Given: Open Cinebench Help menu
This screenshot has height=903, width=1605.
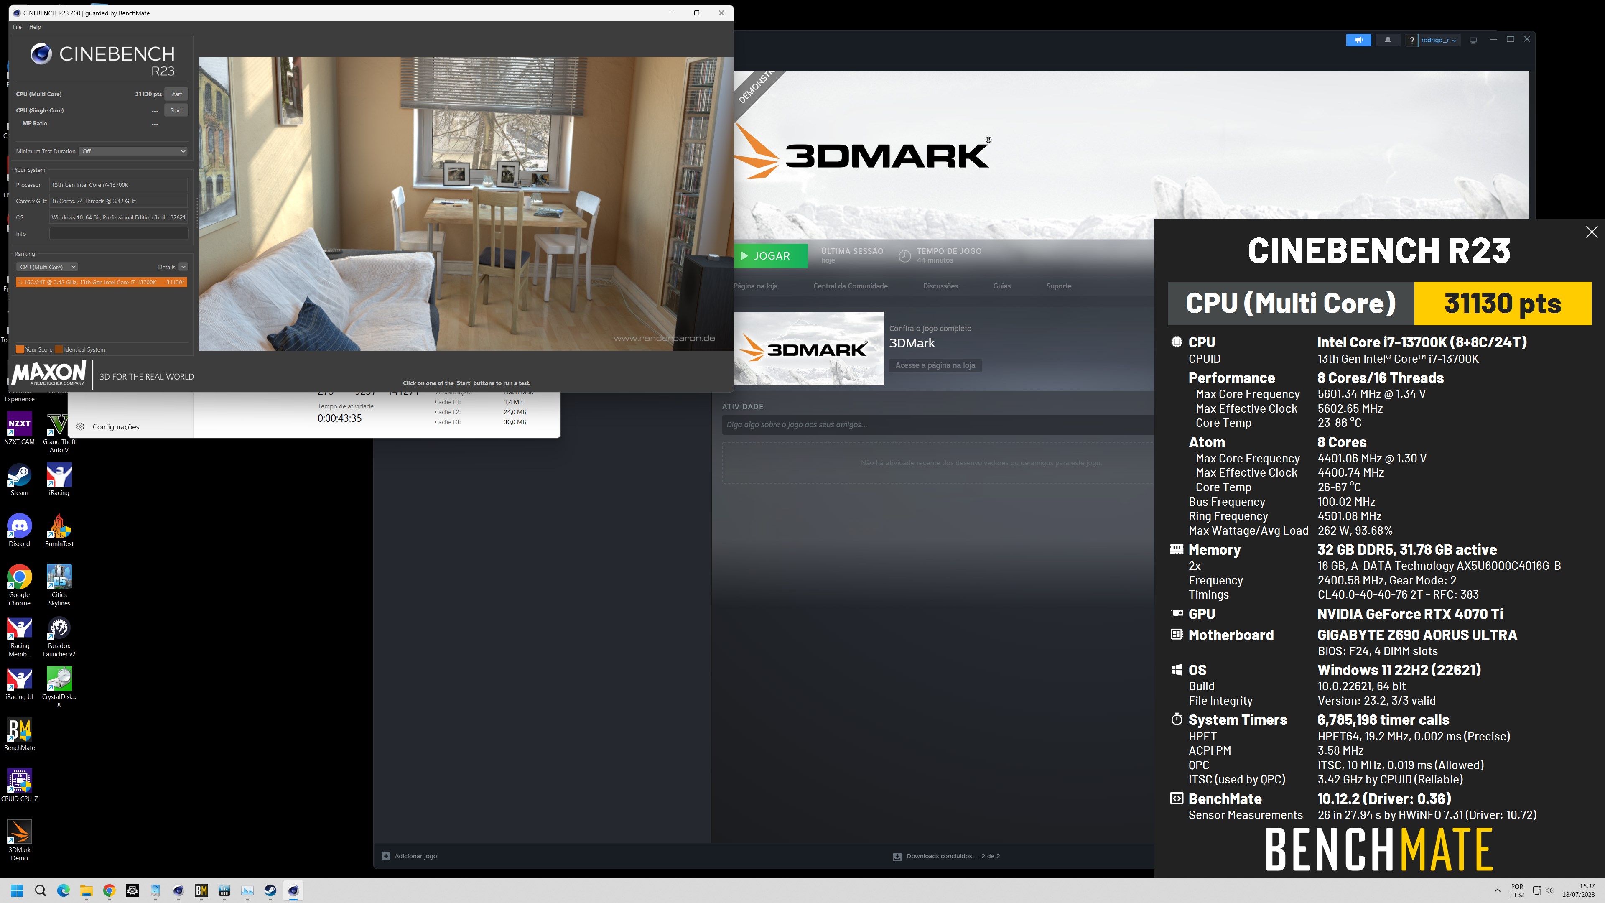Looking at the screenshot, I should [35, 27].
